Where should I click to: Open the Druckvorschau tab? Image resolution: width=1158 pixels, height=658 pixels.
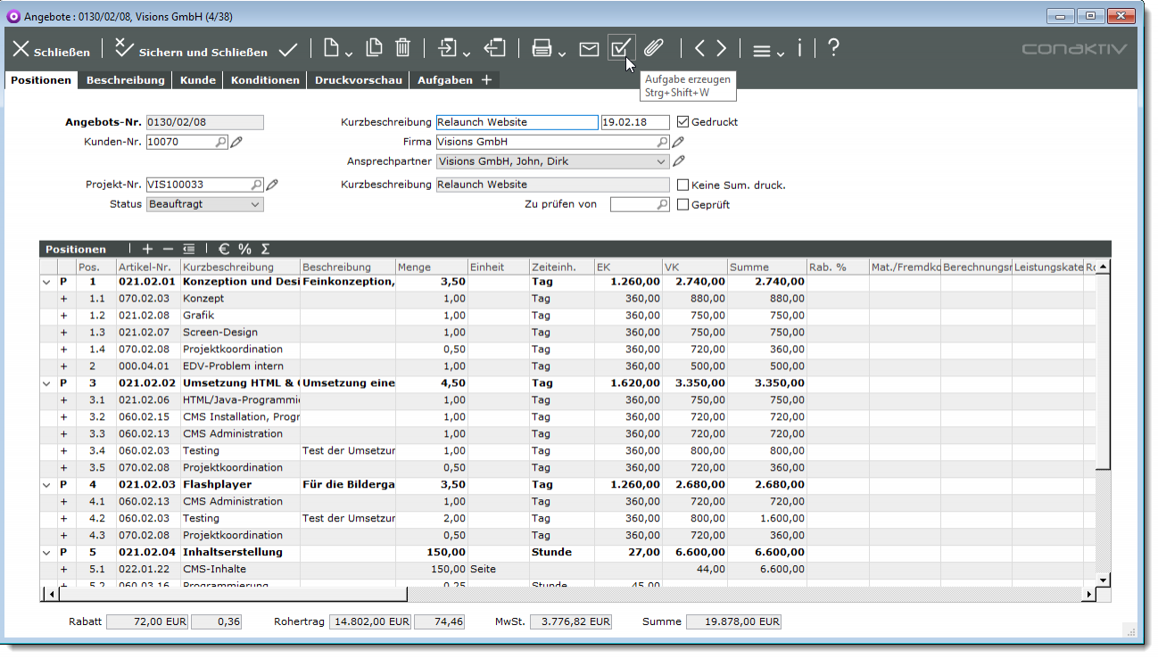click(x=358, y=80)
